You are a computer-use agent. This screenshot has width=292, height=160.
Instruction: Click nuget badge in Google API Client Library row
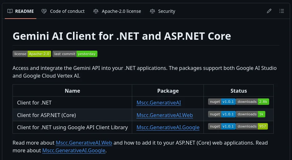click(x=222, y=126)
